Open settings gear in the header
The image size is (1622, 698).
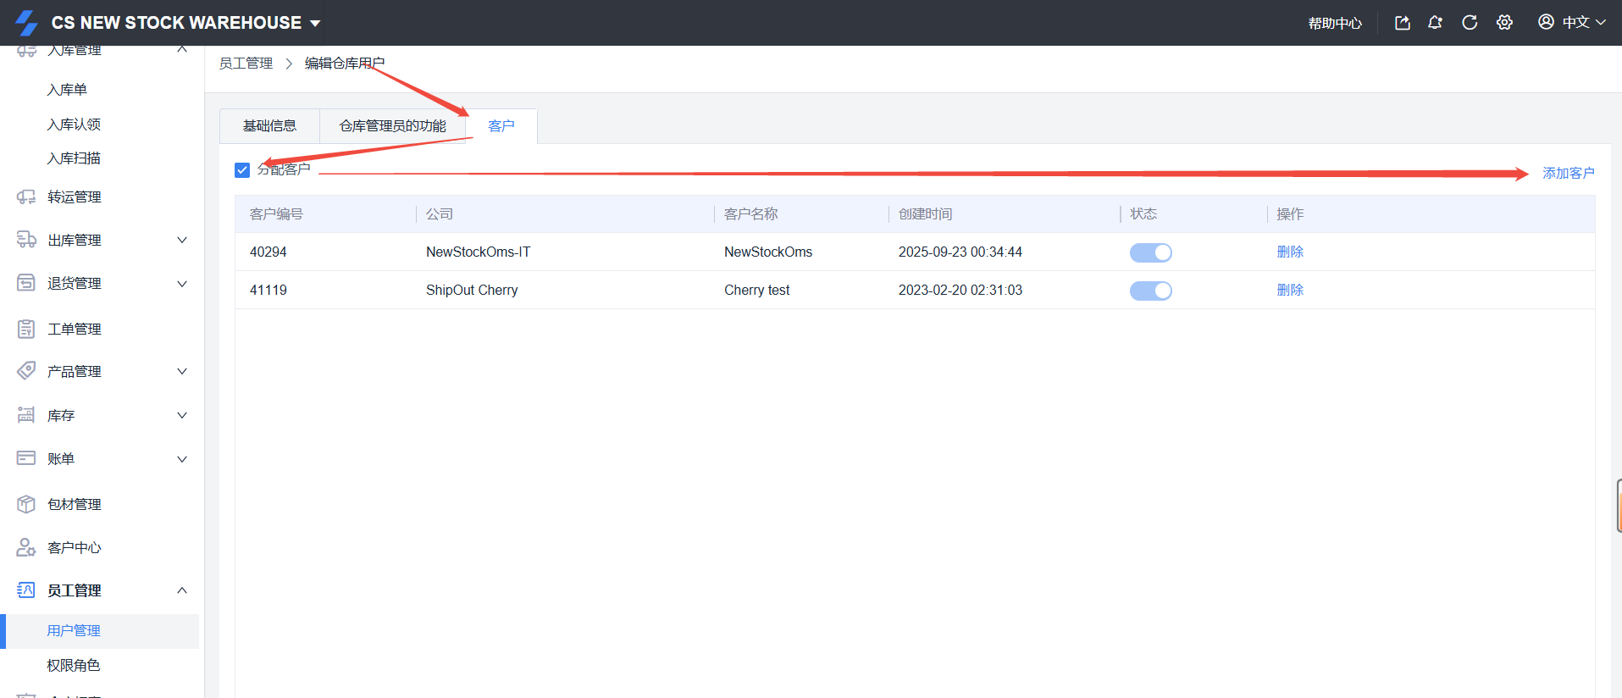pyautogui.click(x=1504, y=23)
